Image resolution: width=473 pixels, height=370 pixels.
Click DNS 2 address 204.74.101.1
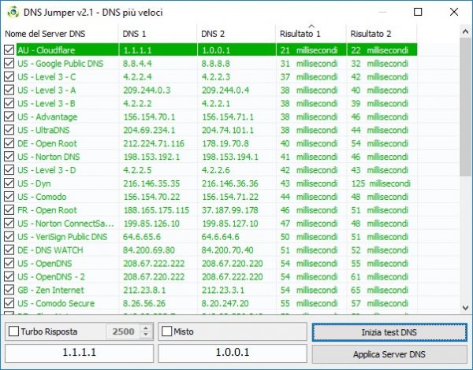(x=228, y=130)
